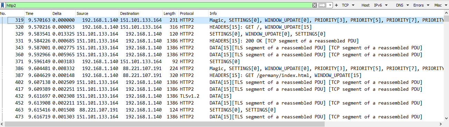
Task: Open the display filter bookmark menu
Action: [3, 5]
